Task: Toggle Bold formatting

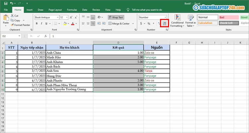Action: click(x=37, y=24)
